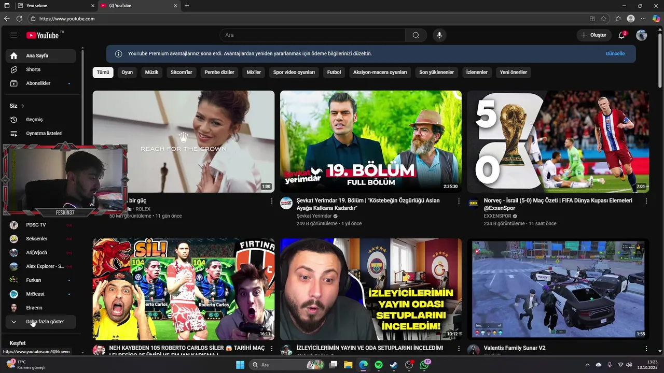Open Seksenler subscription channel
The image size is (664, 373).
coord(41,239)
